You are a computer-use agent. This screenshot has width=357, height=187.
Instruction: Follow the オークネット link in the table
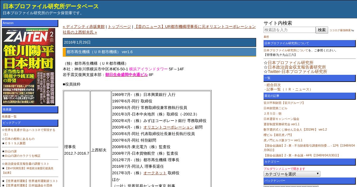[155, 173]
